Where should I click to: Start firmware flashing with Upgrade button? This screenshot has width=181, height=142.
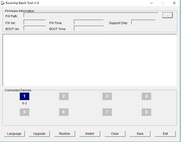[x=39, y=134]
